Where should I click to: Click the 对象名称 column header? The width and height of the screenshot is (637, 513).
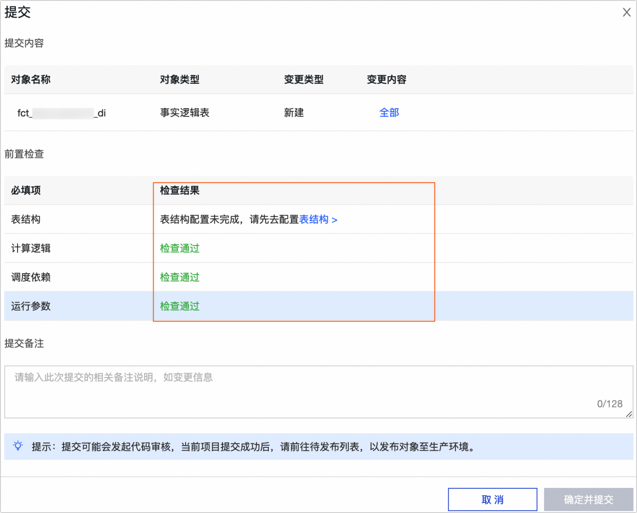[31, 79]
